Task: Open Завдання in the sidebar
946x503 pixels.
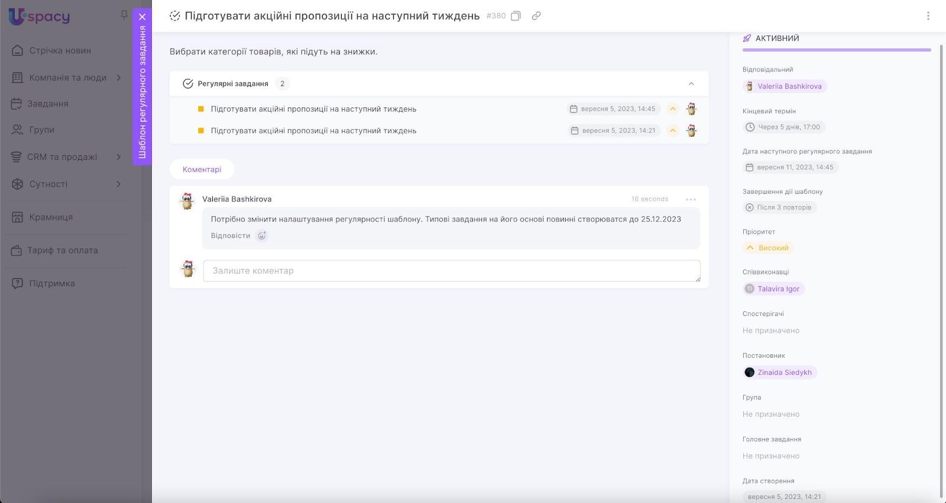Action: 48,104
